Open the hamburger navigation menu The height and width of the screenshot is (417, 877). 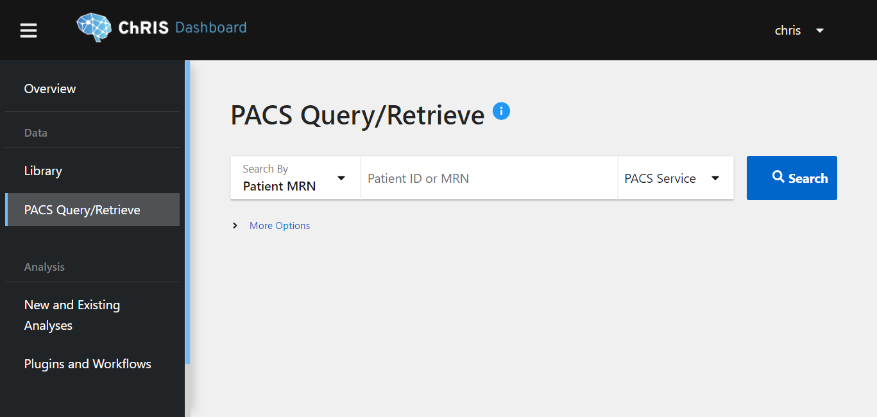pos(28,30)
